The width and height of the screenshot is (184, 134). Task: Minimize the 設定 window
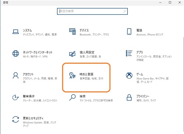160,2
